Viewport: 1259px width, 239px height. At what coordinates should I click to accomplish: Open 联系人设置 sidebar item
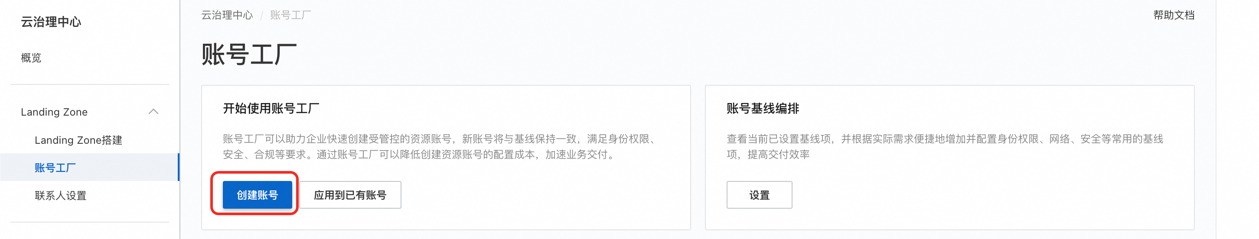(61, 196)
